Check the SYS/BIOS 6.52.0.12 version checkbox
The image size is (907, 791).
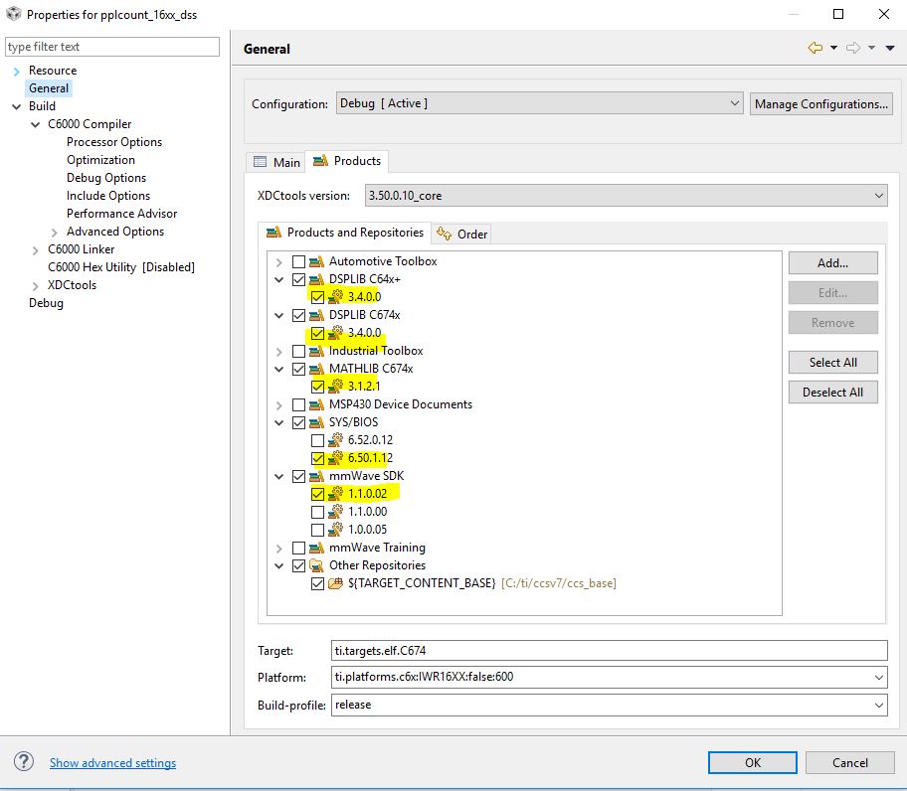coord(317,441)
